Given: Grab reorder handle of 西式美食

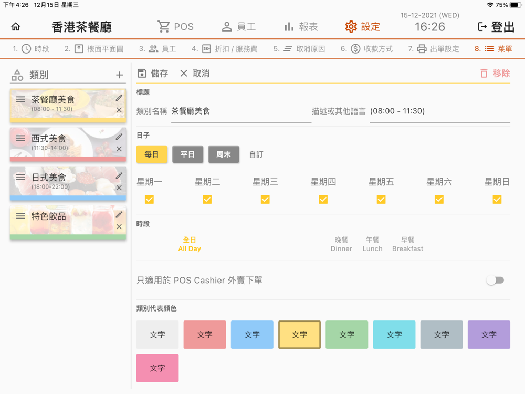Looking at the screenshot, I should [x=20, y=138].
